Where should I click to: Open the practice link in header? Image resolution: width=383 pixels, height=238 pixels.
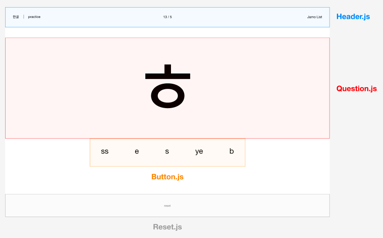coord(34,17)
